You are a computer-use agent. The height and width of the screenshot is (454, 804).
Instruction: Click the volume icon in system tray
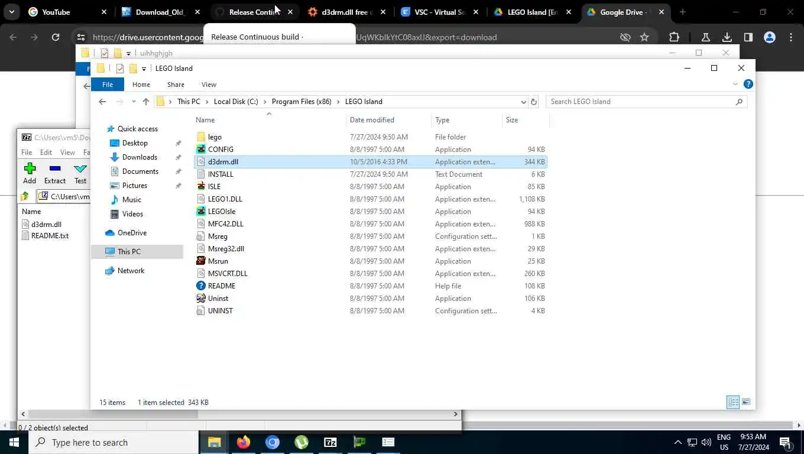(x=706, y=442)
